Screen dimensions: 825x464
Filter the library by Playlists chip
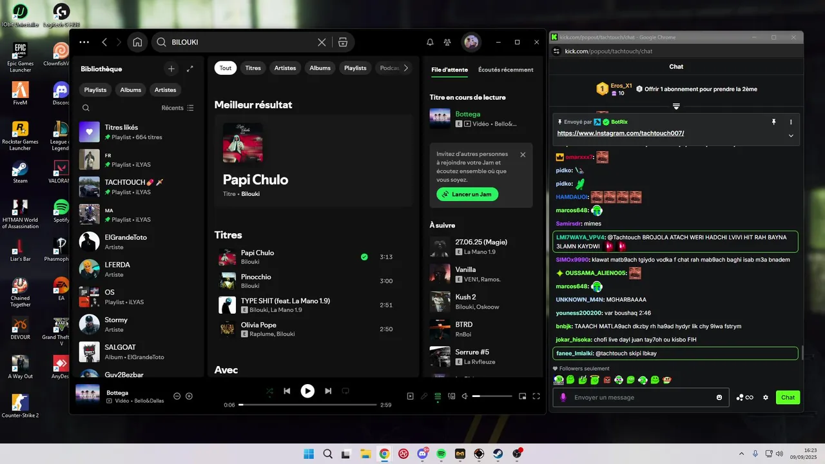95,90
